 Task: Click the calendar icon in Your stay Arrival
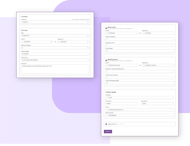pyautogui.click(x=23, y=42)
